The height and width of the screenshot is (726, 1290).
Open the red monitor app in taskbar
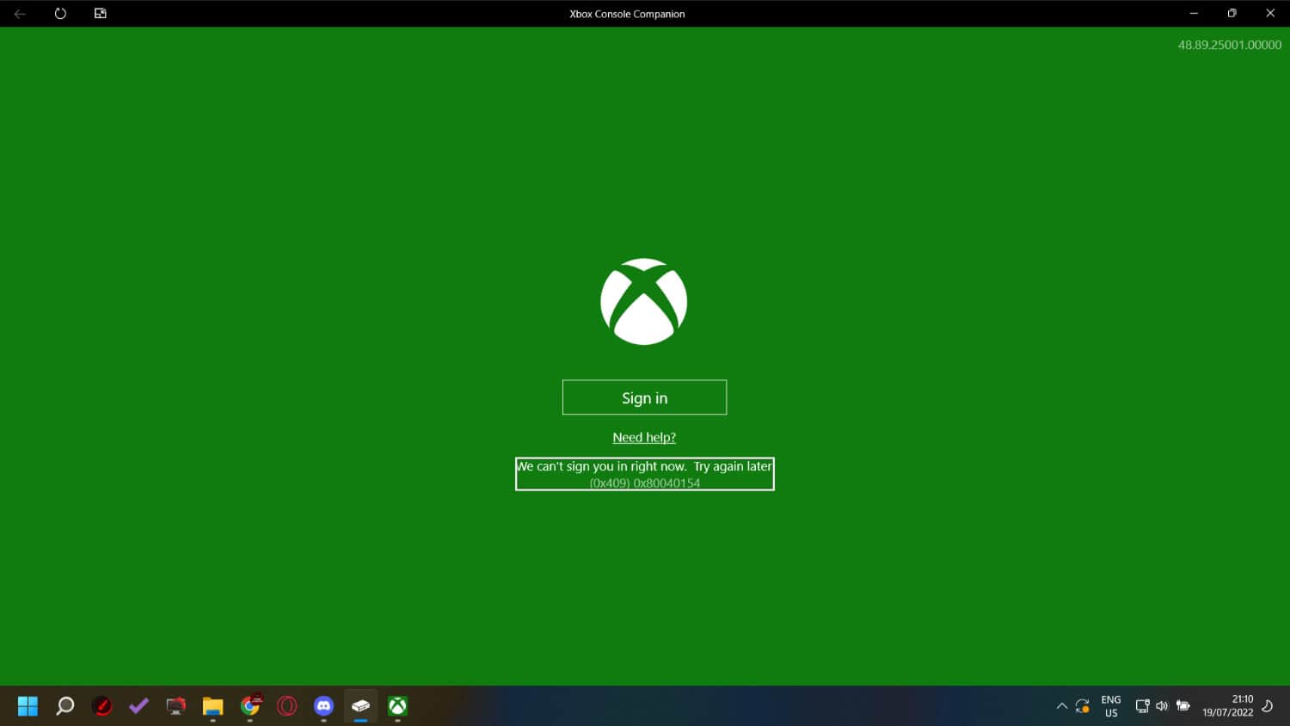[175, 706]
